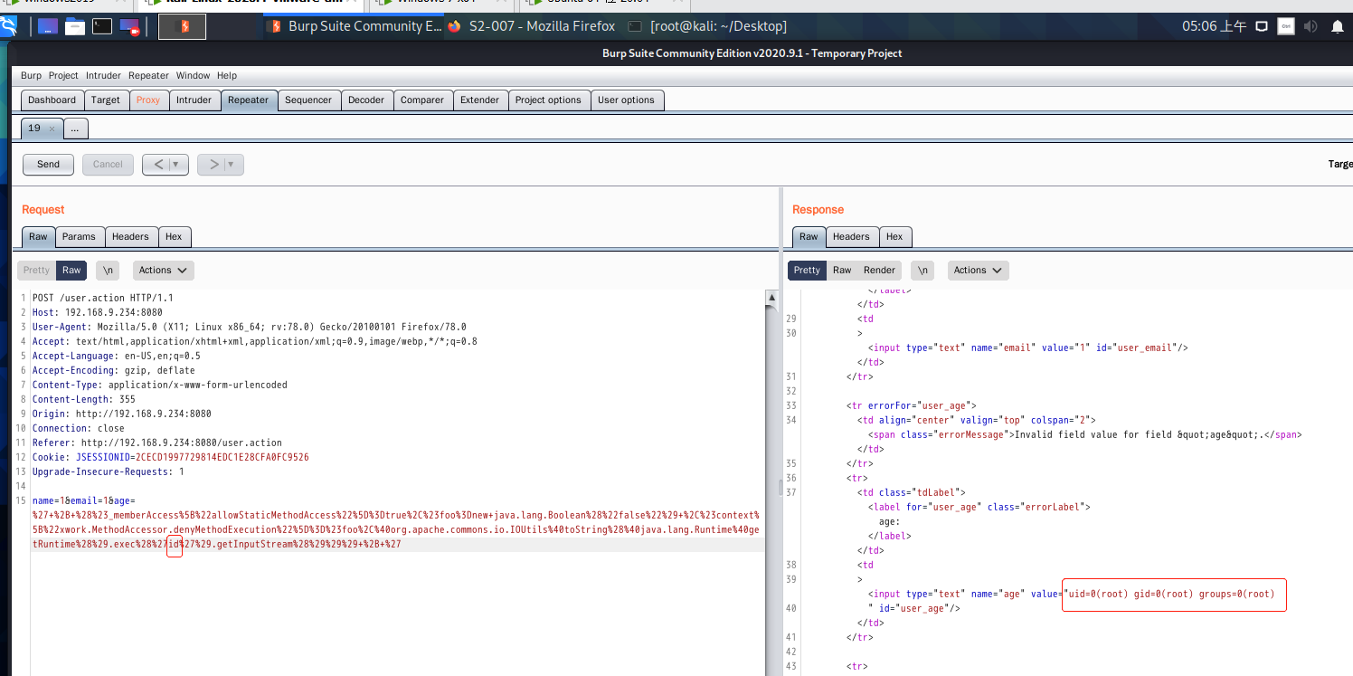Click the JSESSIONID cookie value
Screen dimensions: 1353x676
coord(222,457)
